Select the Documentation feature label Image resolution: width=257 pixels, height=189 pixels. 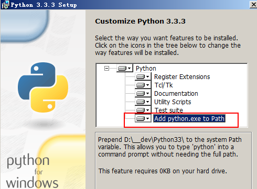[176, 94]
